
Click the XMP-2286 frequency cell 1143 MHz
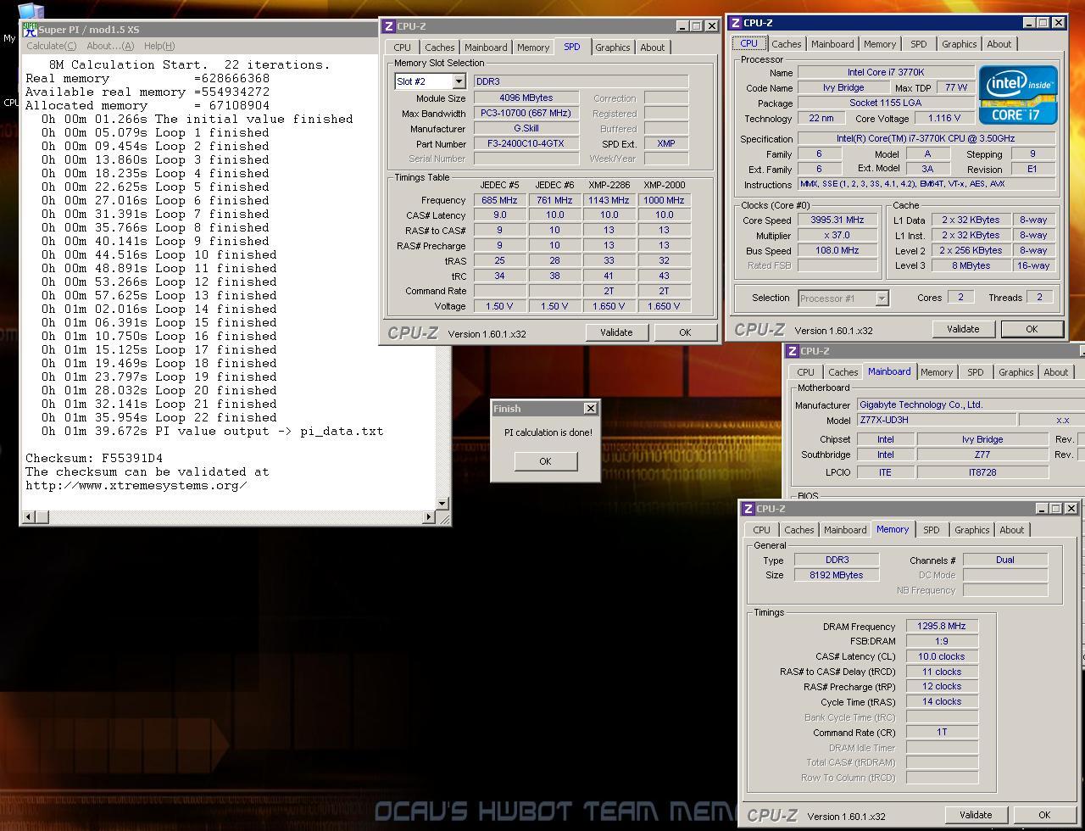pyautogui.click(x=609, y=201)
